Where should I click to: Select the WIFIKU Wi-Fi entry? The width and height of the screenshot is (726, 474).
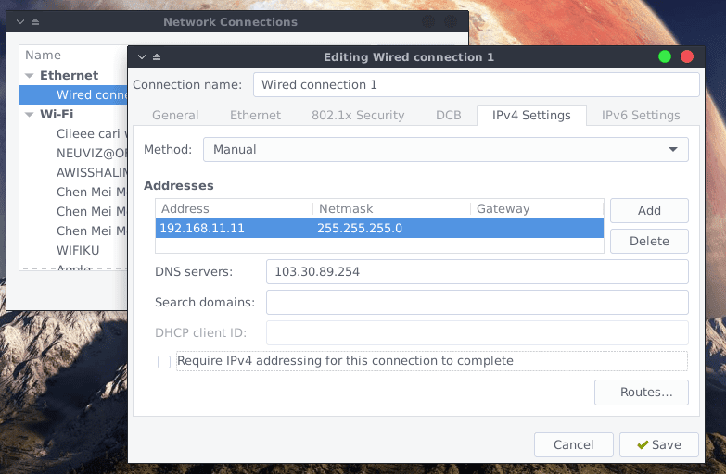click(73, 250)
